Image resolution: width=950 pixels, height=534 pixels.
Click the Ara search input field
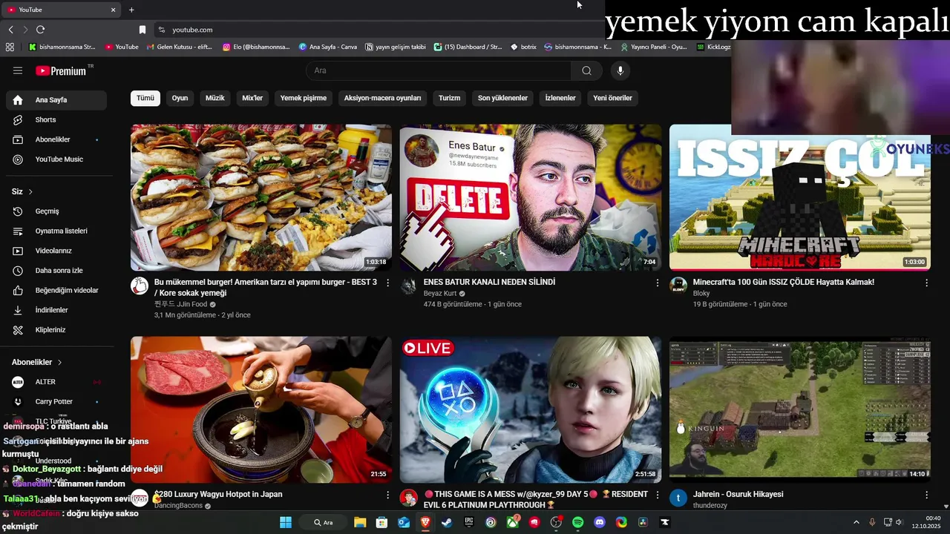click(x=439, y=70)
